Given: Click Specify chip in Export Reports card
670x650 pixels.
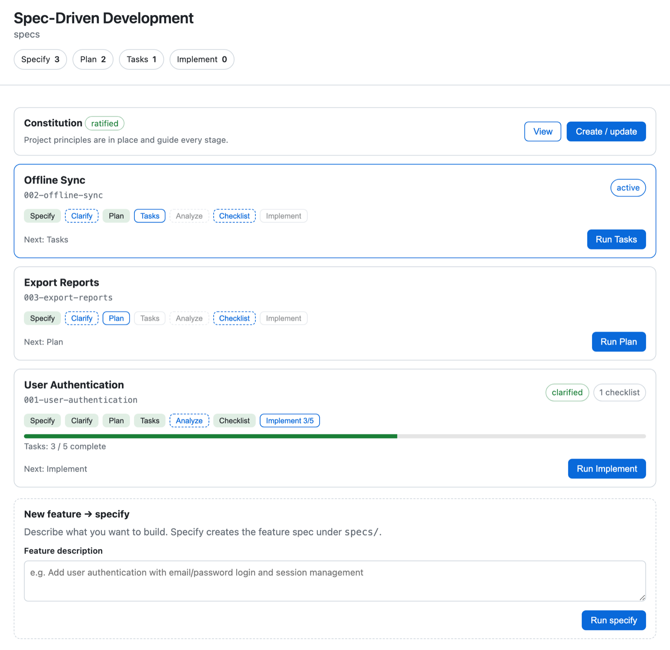Looking at the screenshot, I should pyautogui.click(x=42, y=318).
